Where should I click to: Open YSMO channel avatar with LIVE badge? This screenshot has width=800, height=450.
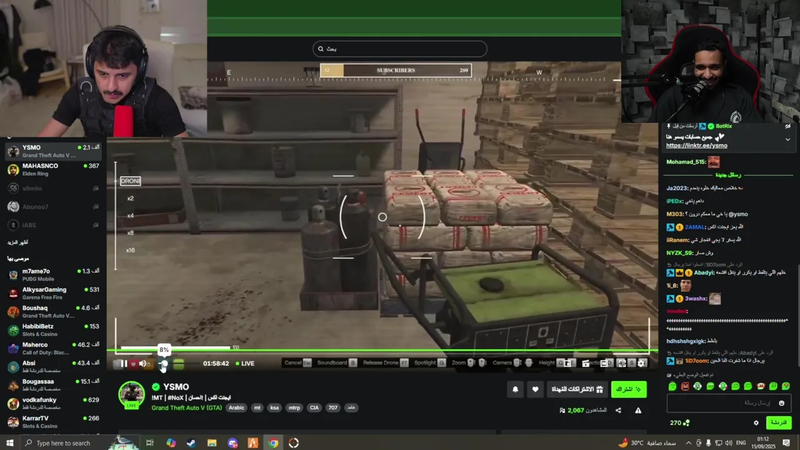click(x=132, y=396)
